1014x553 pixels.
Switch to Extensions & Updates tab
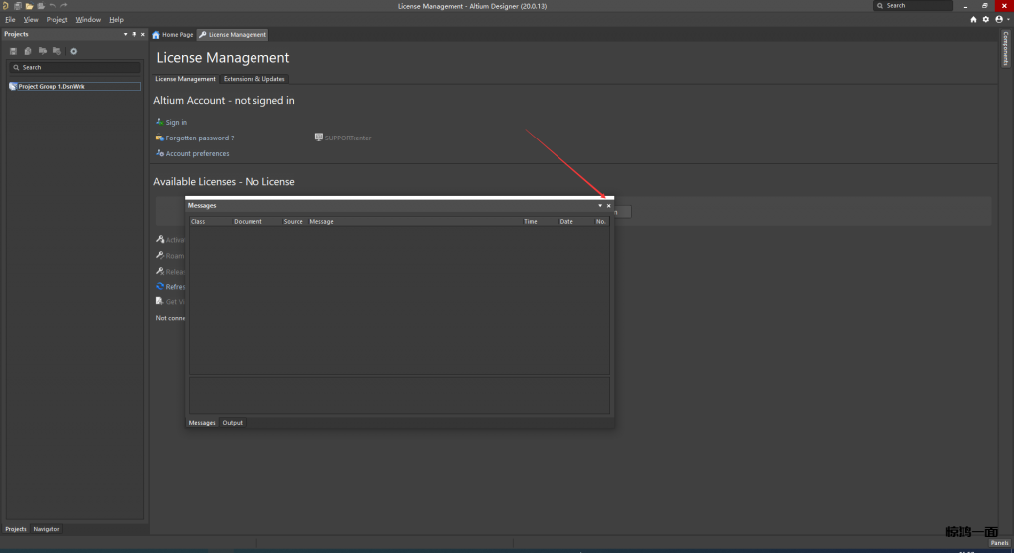tap(253, 79)
